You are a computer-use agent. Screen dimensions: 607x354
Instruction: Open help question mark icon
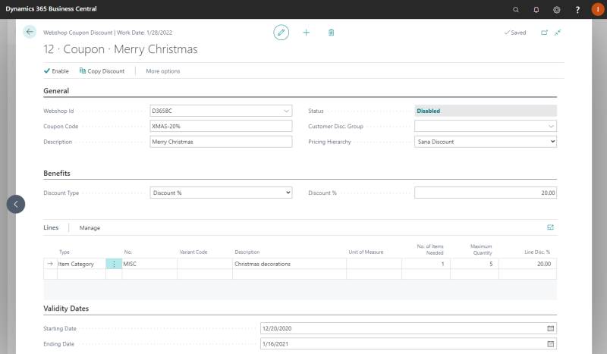click(577, 10)
